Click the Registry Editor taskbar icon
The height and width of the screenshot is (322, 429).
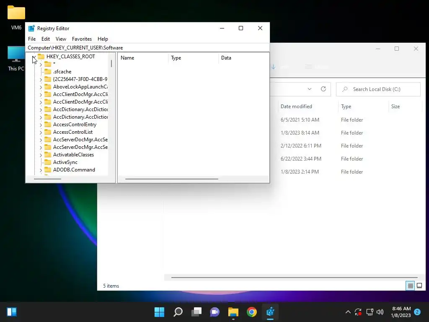[x=270, y=312]
